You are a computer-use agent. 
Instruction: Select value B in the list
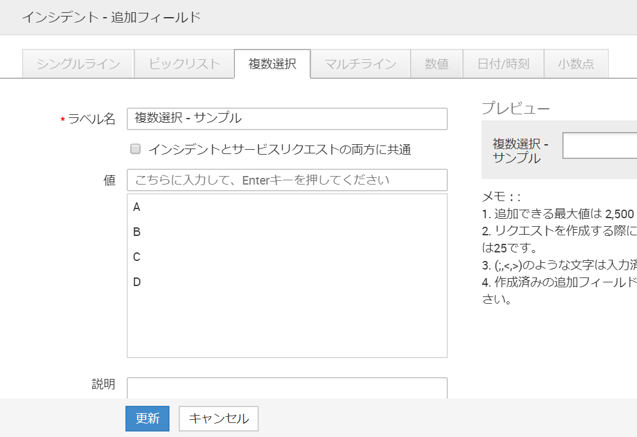(136, 232)
